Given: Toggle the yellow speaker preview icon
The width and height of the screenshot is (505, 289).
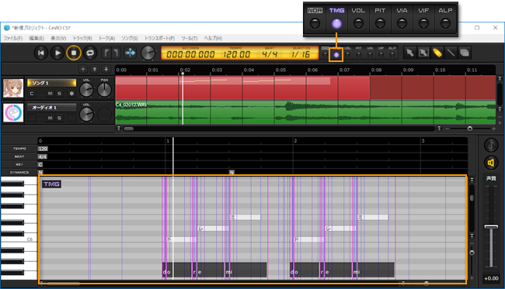Looking at the screenshot, I should pos(491,163).
